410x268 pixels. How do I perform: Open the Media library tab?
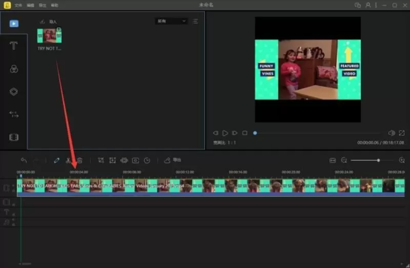[x=14, y=23]
